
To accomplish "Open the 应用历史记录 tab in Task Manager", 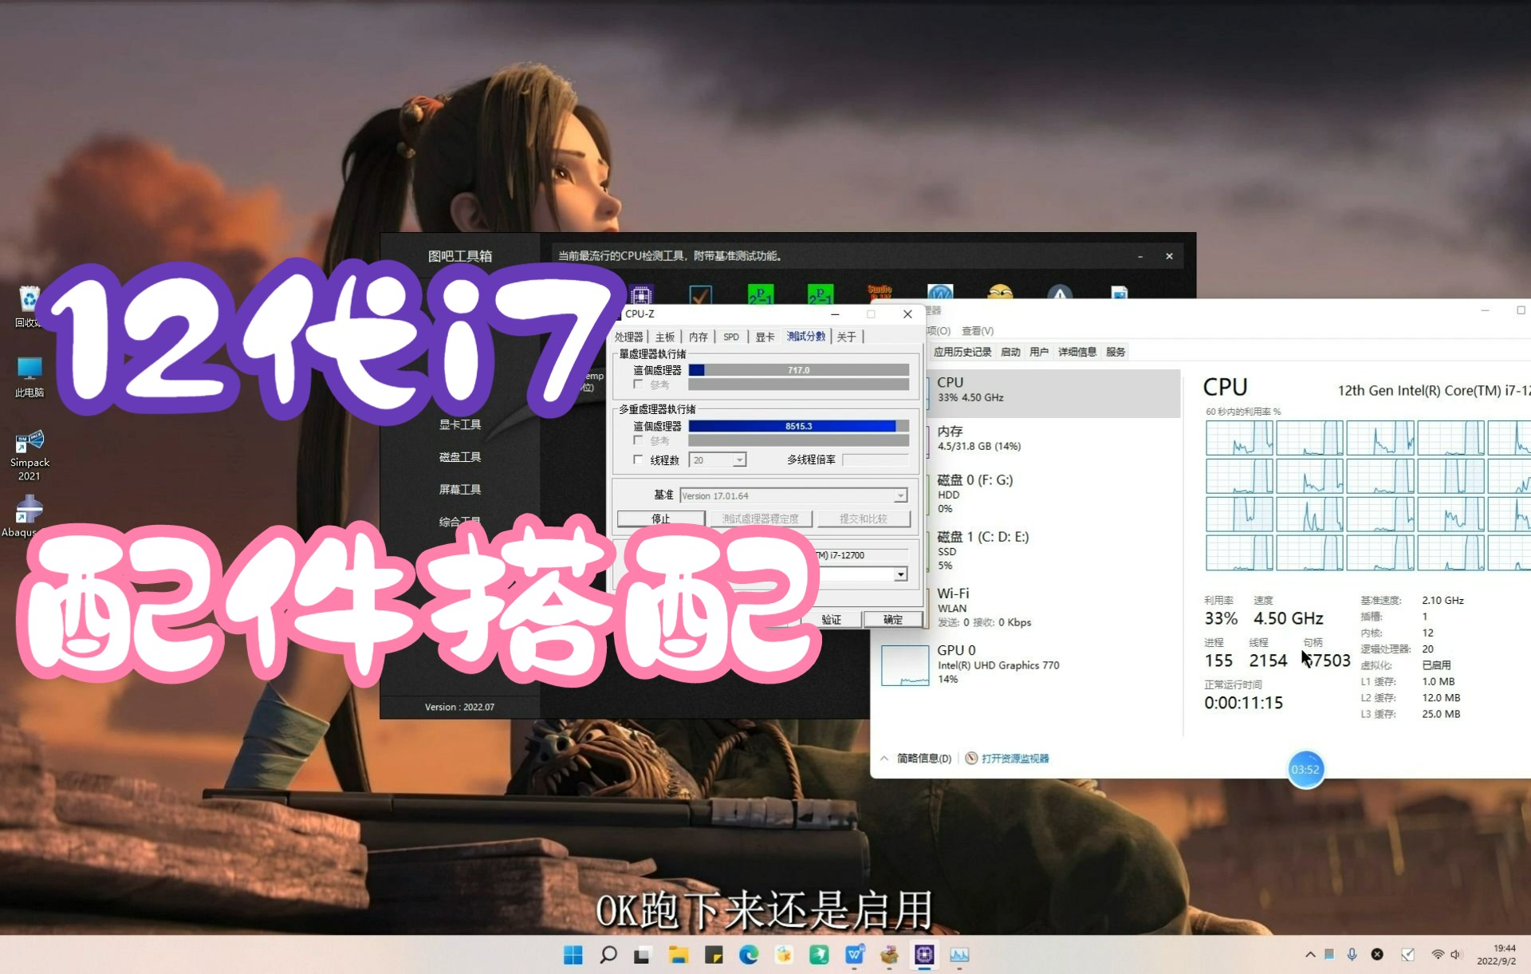I will point(962,352).
